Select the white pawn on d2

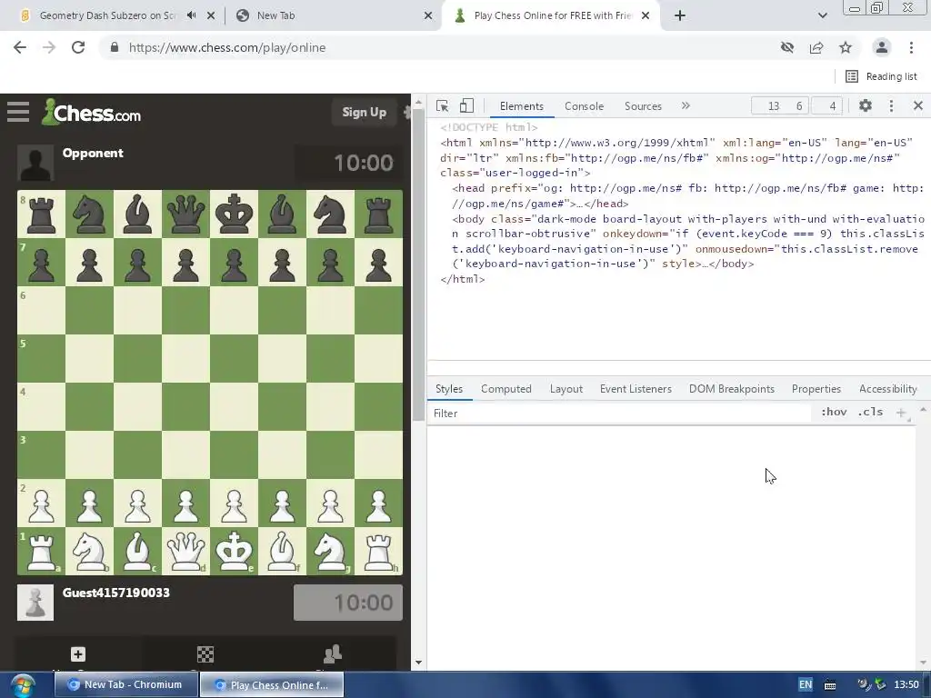pos(185,504)
